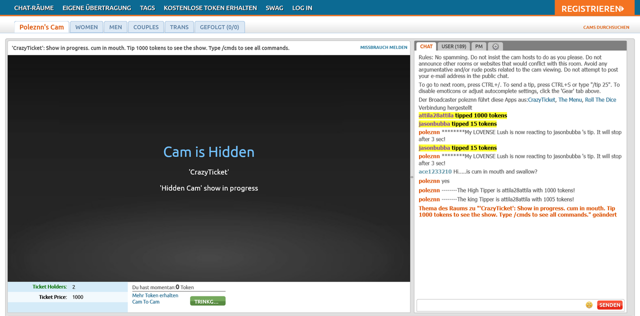Click Mehr Token erhalten link

pos(155,295)
